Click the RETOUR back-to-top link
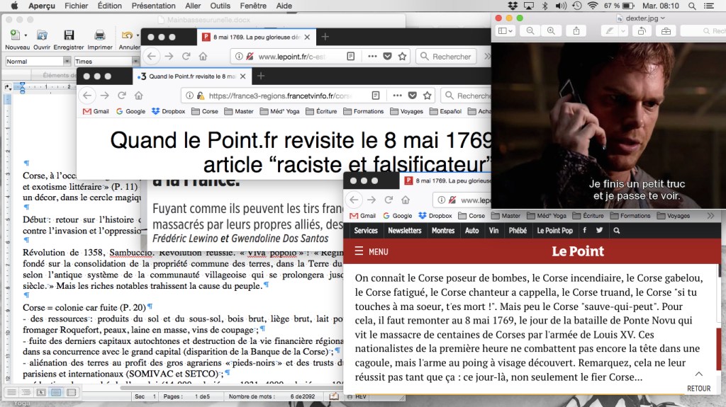 click(698, 382)
